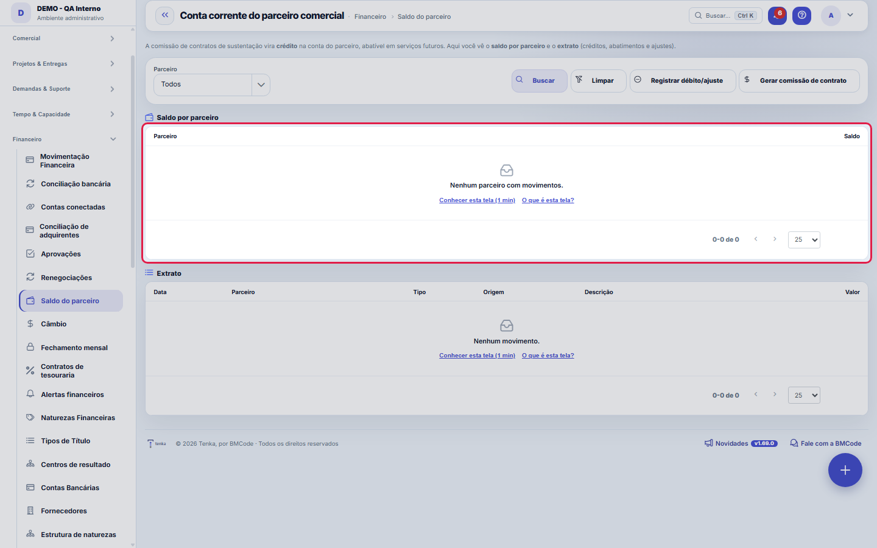
Task: Click Registrar débito/ajuste button
Action: coord(683,81)
